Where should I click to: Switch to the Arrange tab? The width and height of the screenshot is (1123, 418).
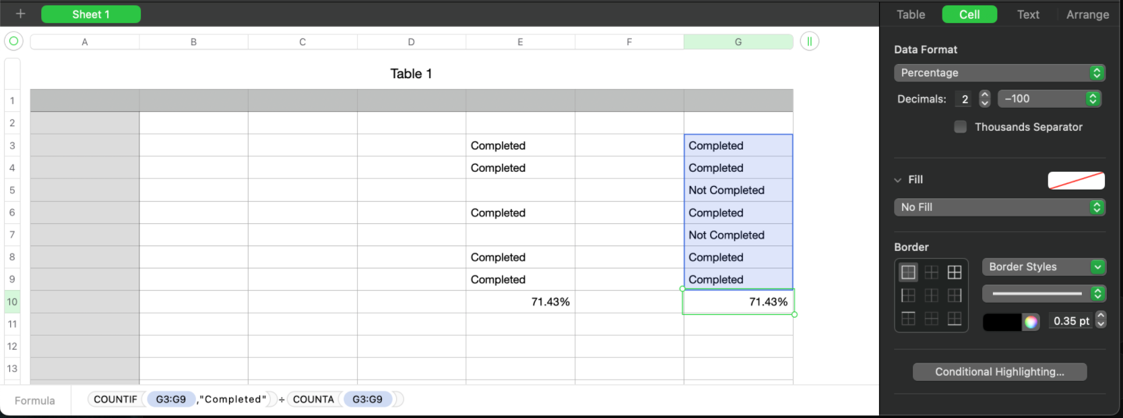click(x=1087, y=14)
